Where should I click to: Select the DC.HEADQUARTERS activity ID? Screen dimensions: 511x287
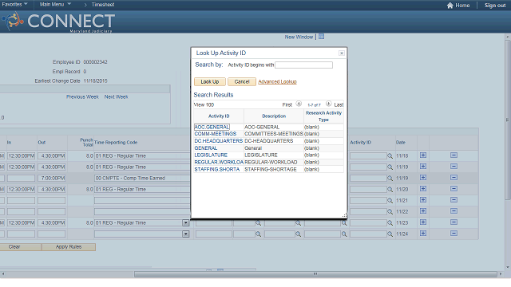pyautogui.click(x=219, y=141)
